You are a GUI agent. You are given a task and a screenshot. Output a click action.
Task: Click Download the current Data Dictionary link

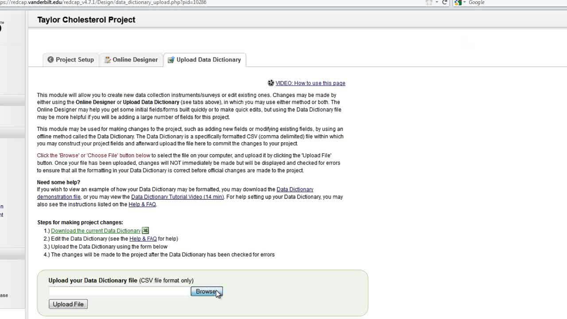[96, 231]
